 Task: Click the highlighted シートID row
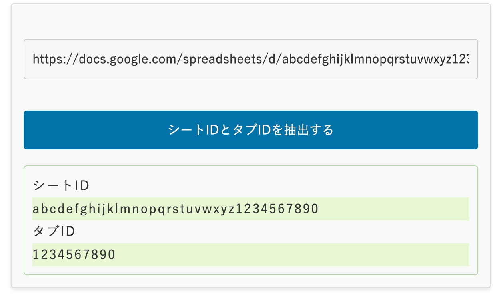click(x=250, y=209)
